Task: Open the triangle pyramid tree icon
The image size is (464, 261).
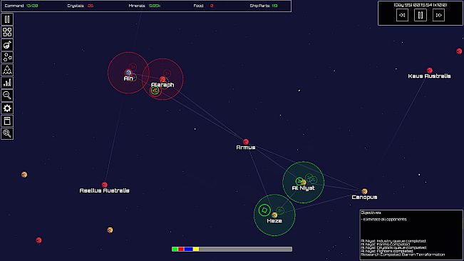Action: tap(7, 70)
